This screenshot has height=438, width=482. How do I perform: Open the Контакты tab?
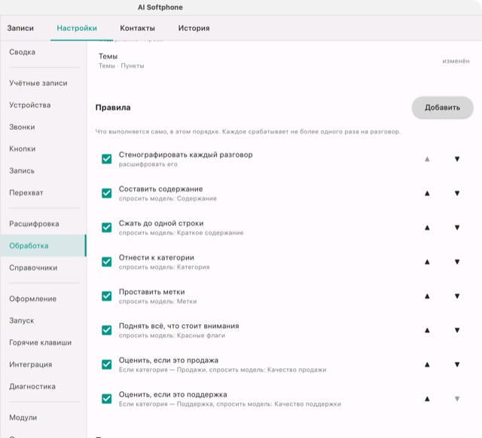137,28
